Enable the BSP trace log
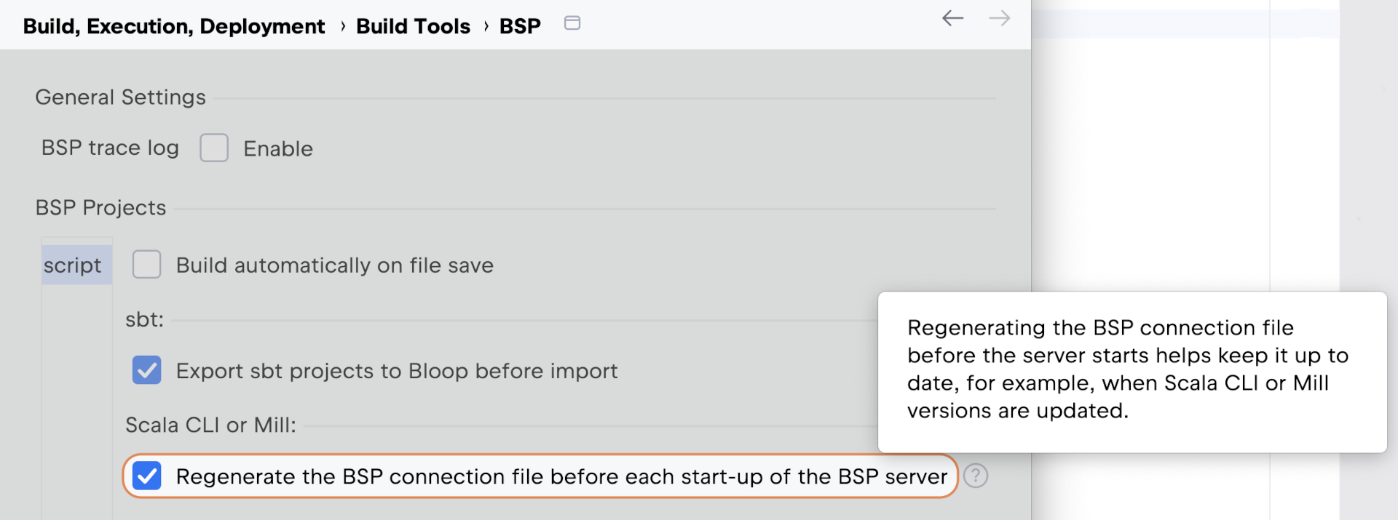The image size is (1398, 520). (214, 148)
